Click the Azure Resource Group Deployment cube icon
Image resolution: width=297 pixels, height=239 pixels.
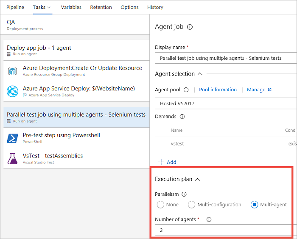(12, 71)
